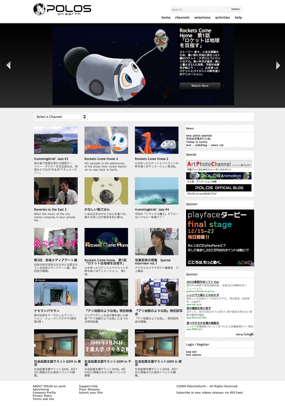Open the help menu item
The image size is (285, 407).
(x=238, y=17)
